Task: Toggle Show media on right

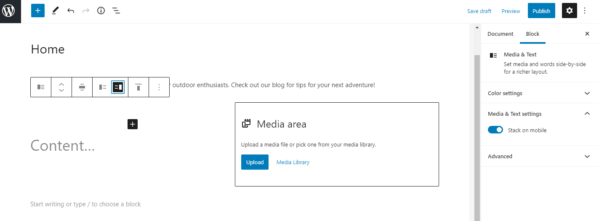Action: 118,87
